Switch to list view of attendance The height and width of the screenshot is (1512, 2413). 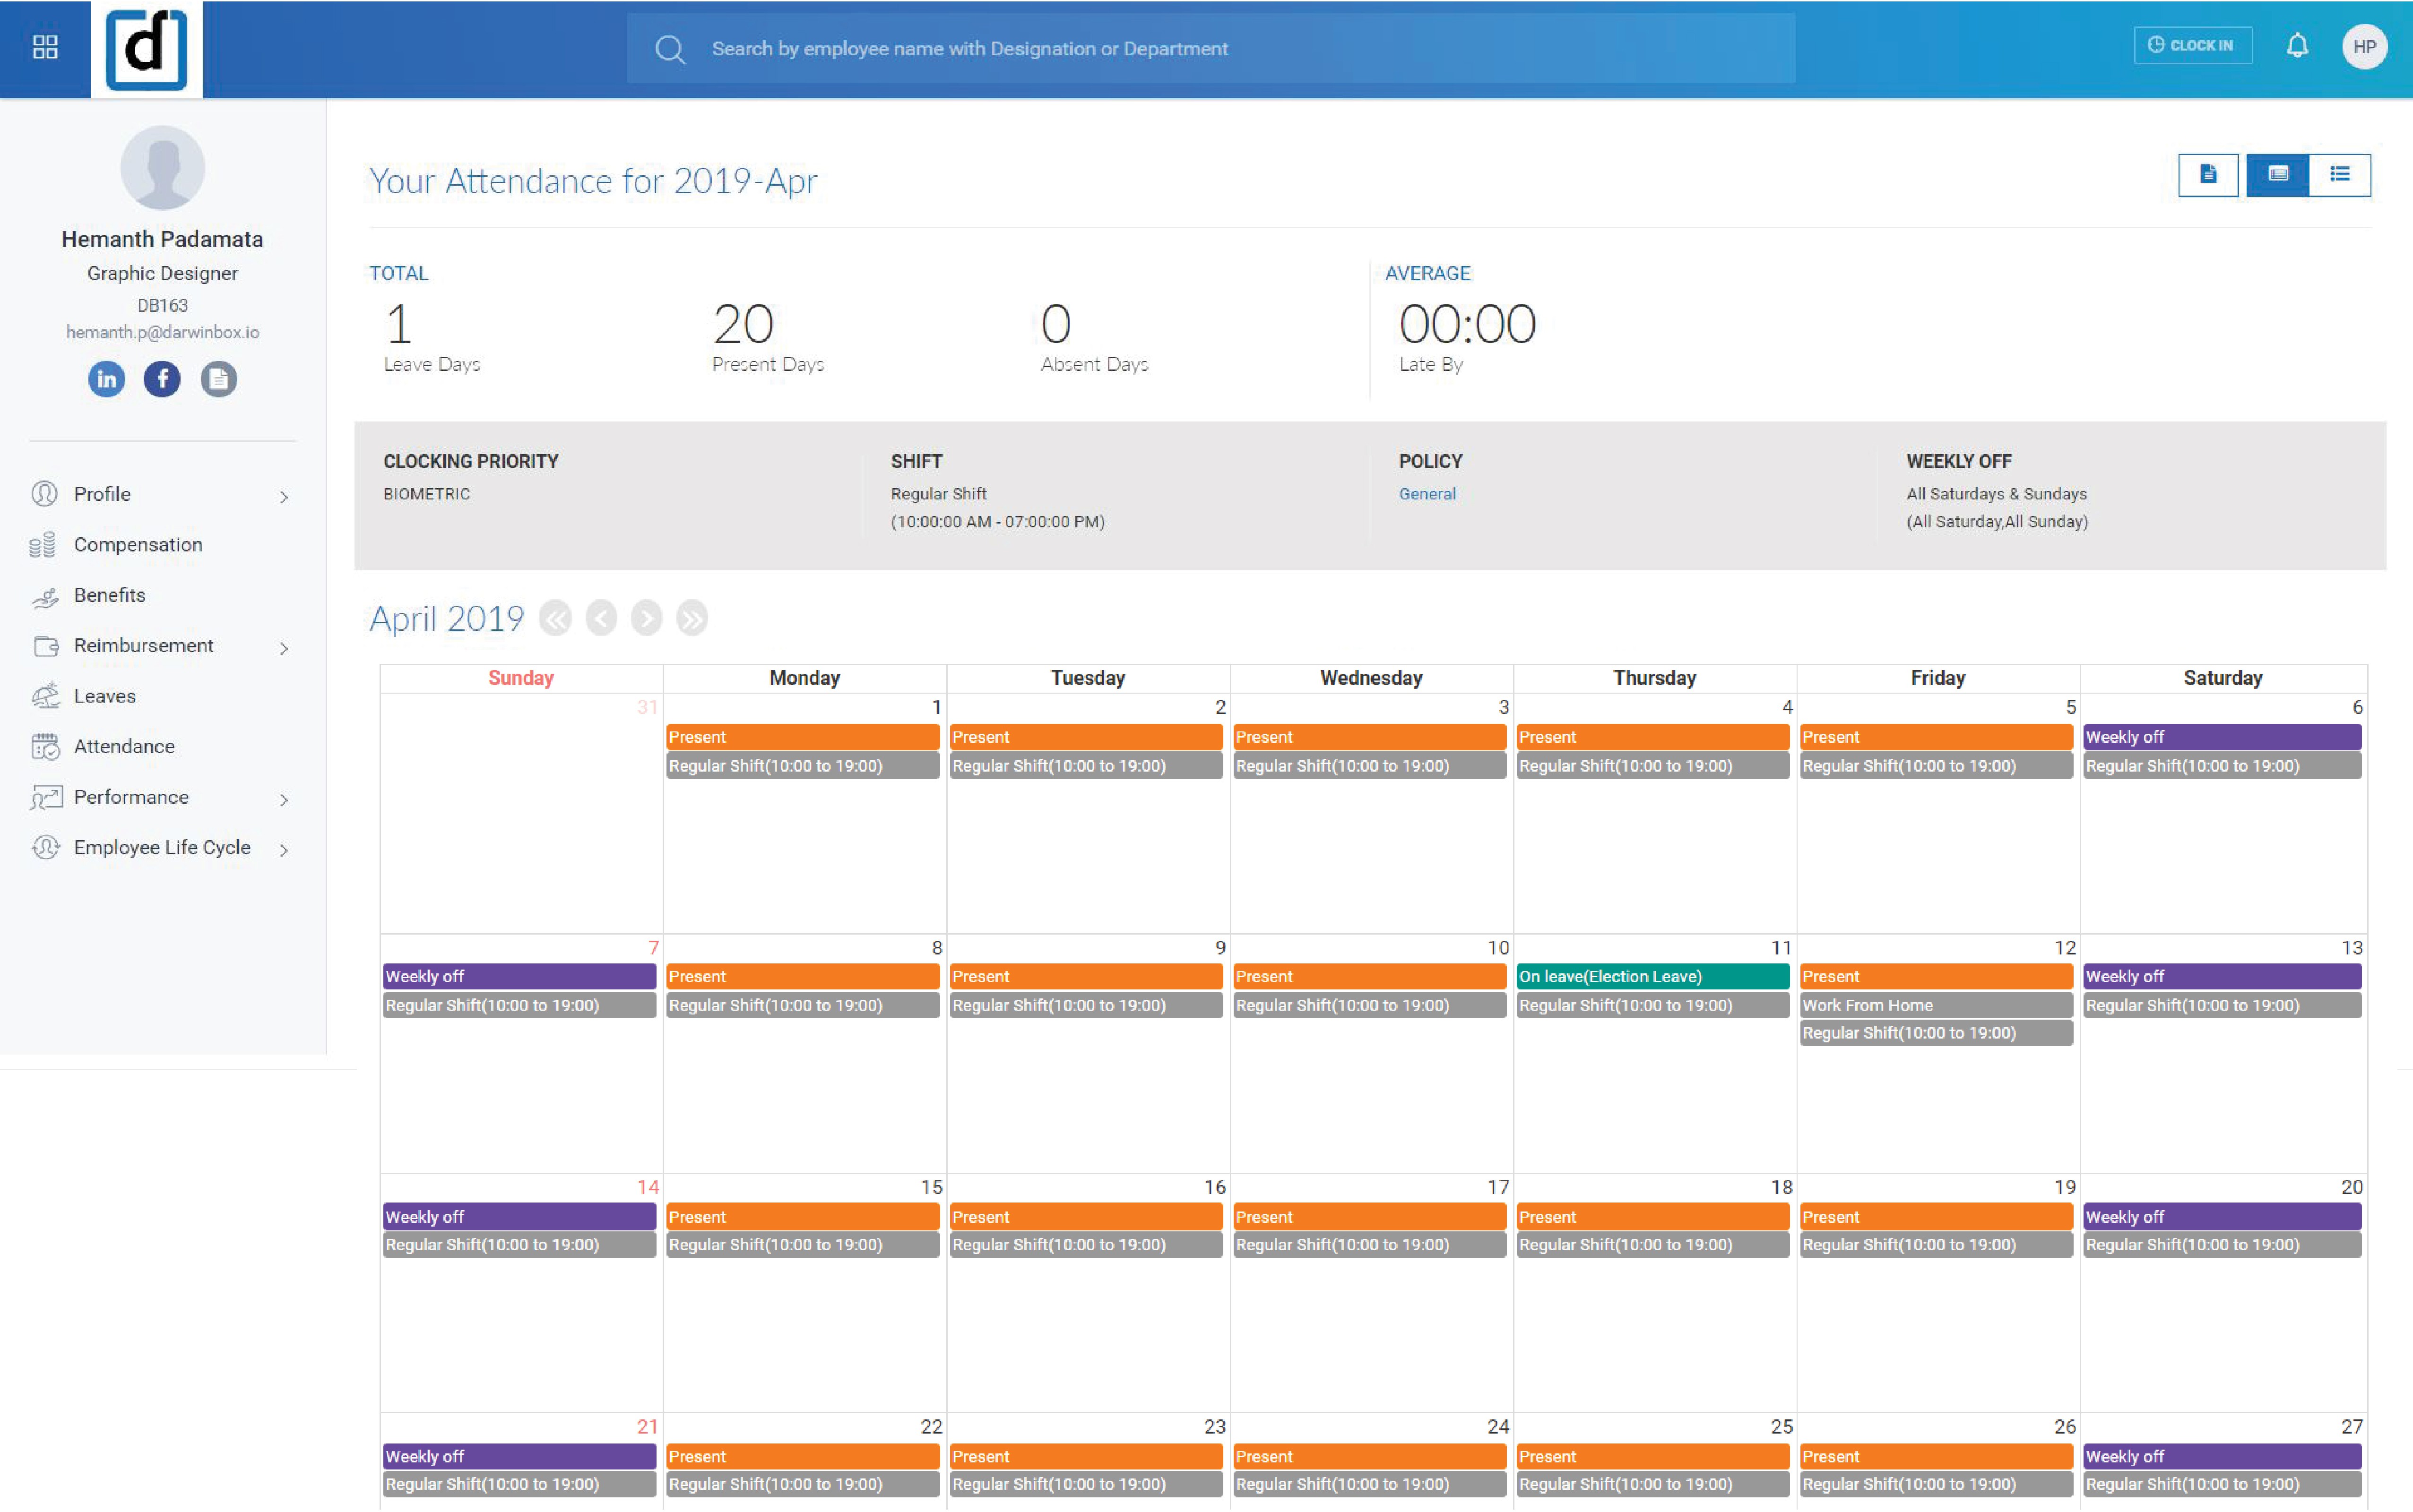(2341, 174)
